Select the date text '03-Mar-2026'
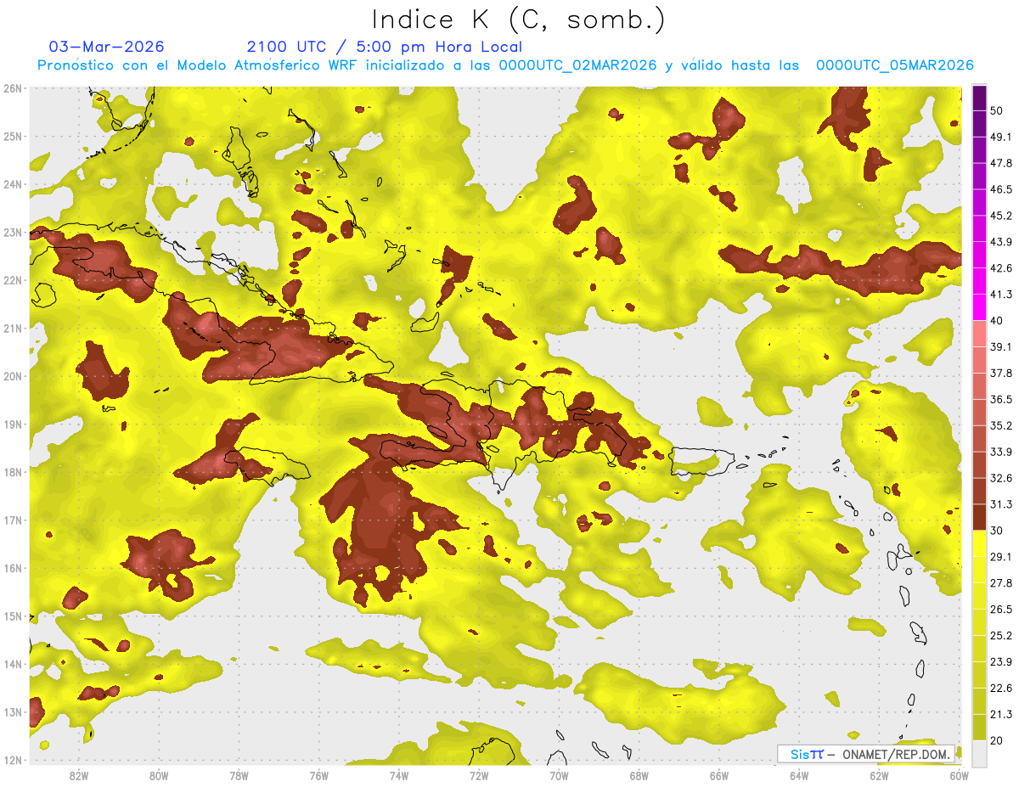This screenshot has height=787, width=1019. [107, 47]
